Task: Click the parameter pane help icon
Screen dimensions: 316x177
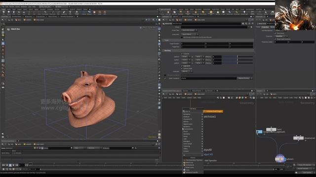Action: 252,24
